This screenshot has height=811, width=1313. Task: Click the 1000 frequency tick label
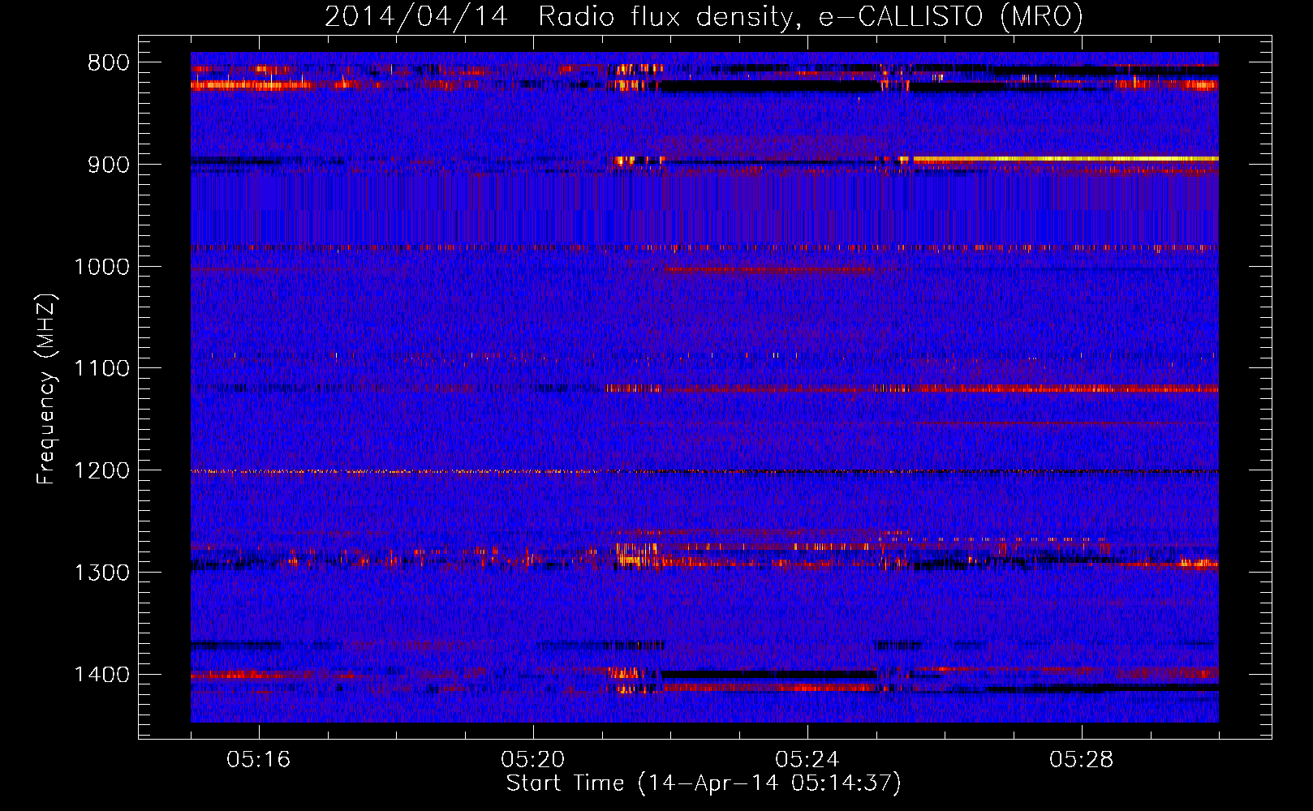tap(101, 267)
